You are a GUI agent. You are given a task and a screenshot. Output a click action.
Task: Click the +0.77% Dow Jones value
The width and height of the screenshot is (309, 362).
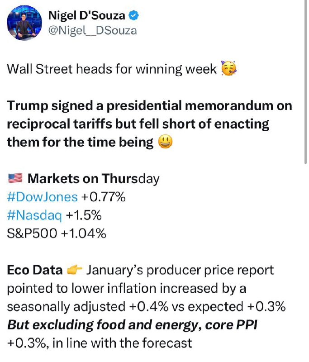tap(103, 197)
